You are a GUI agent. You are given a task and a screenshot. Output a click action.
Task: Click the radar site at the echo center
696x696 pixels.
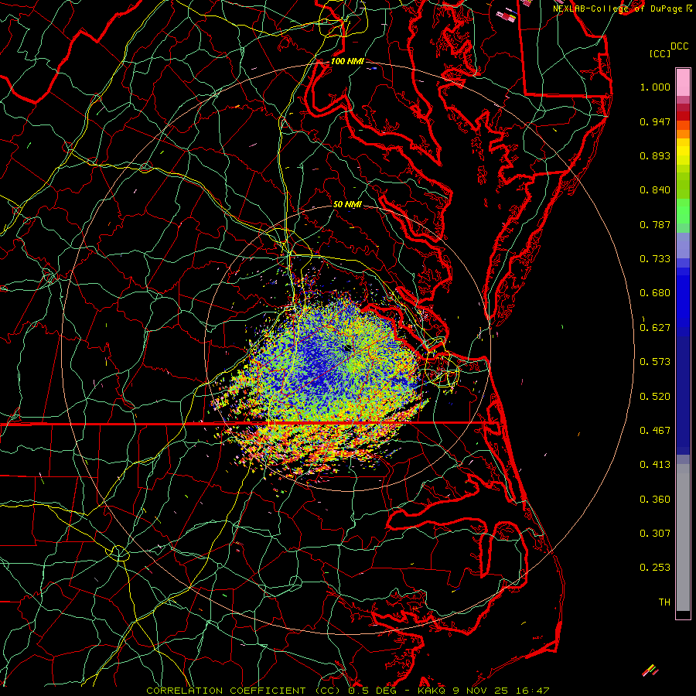tap(347, 348)
